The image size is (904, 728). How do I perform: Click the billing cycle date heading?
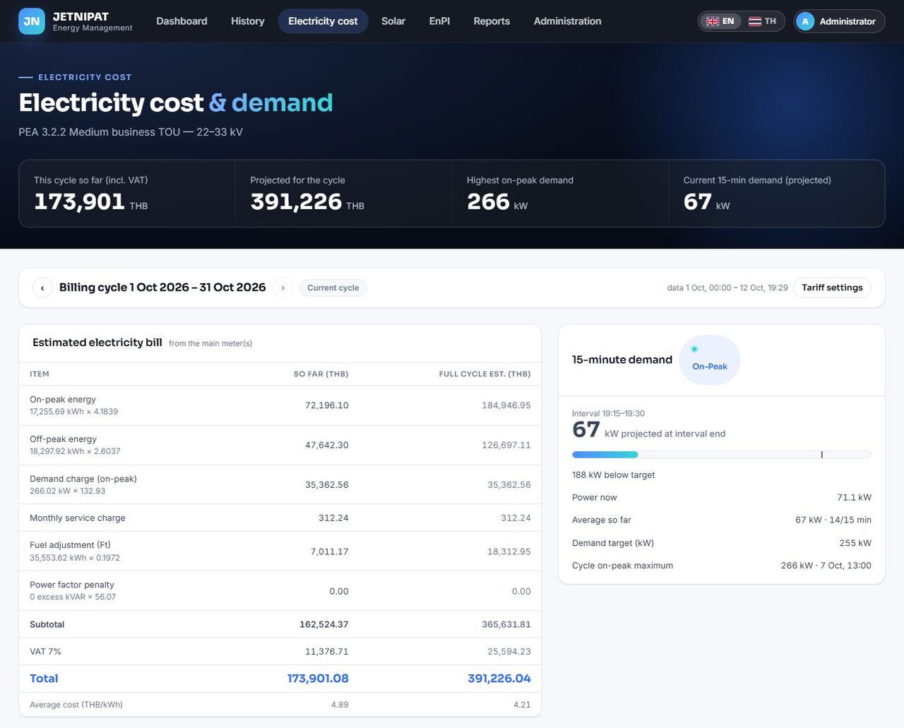162,287
